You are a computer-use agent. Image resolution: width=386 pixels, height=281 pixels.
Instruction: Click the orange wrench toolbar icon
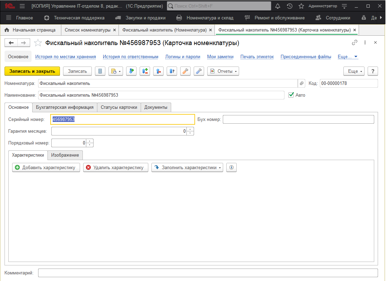tap(185, 71)
